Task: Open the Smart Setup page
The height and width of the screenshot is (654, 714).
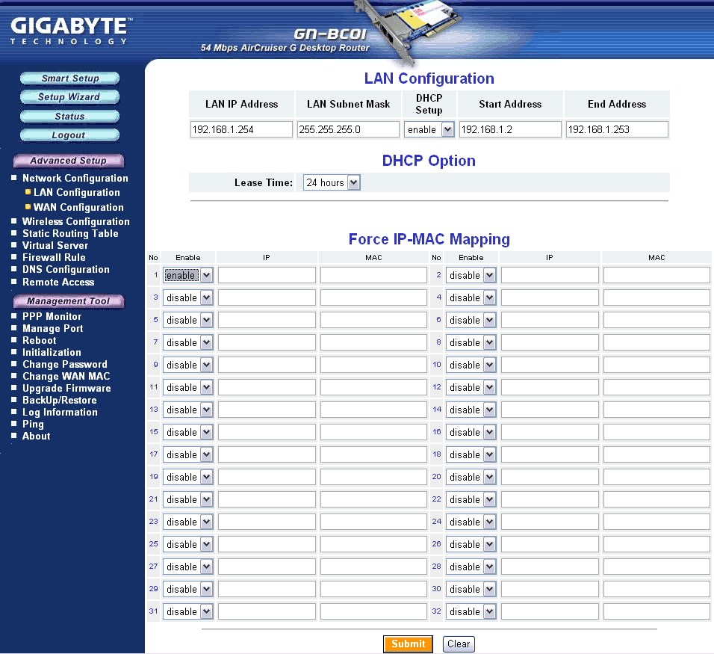Action: tap(69, 78)
